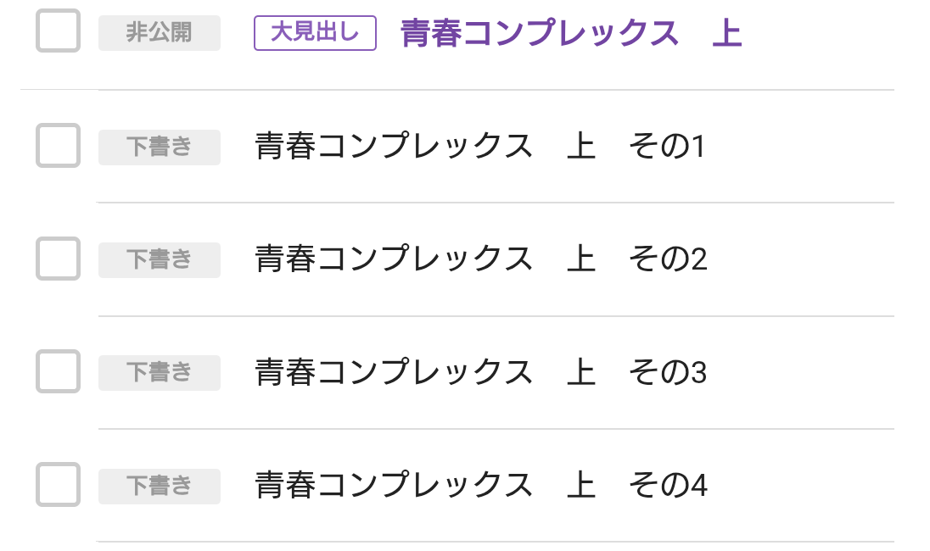The height and width of the screenshot is (551, 930).
Task: Mark the checkbox beside その4
Action: coord(58,485)
